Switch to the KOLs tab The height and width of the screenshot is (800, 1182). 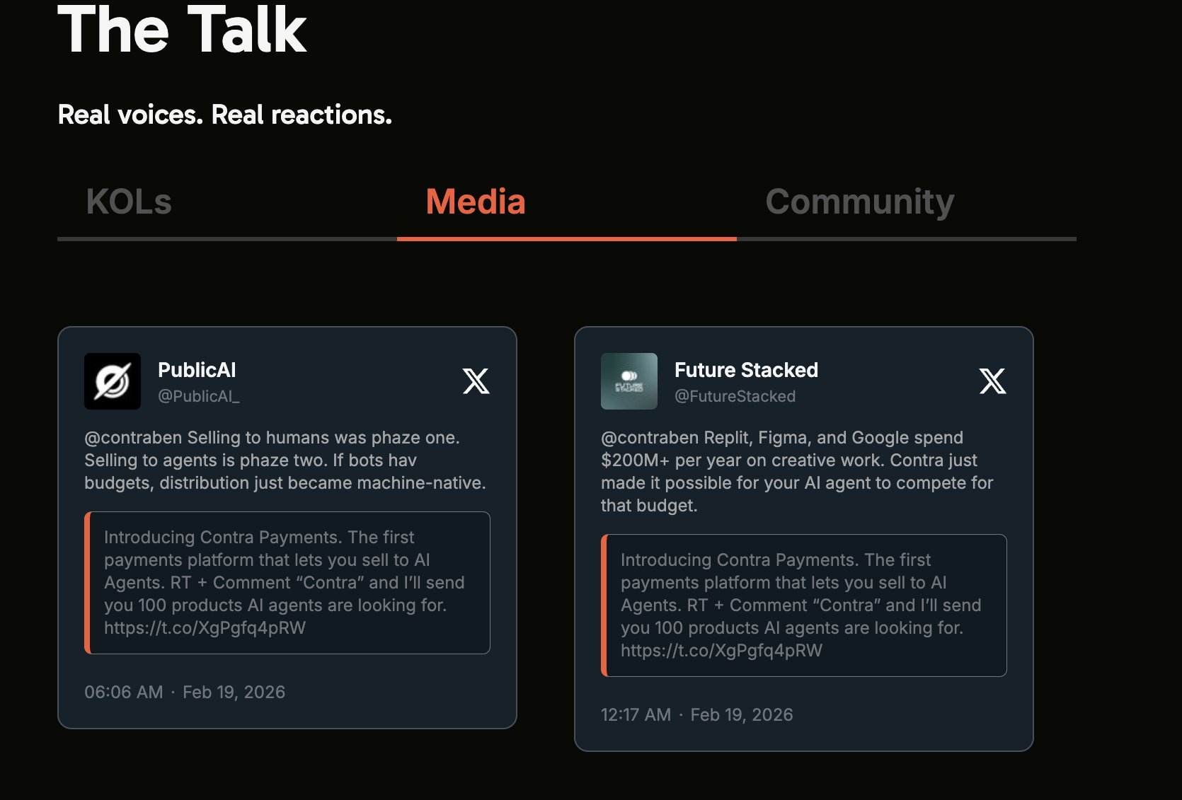coord(129,202)
